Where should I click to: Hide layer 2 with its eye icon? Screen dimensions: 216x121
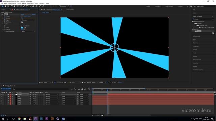click(x=1, y=96)
